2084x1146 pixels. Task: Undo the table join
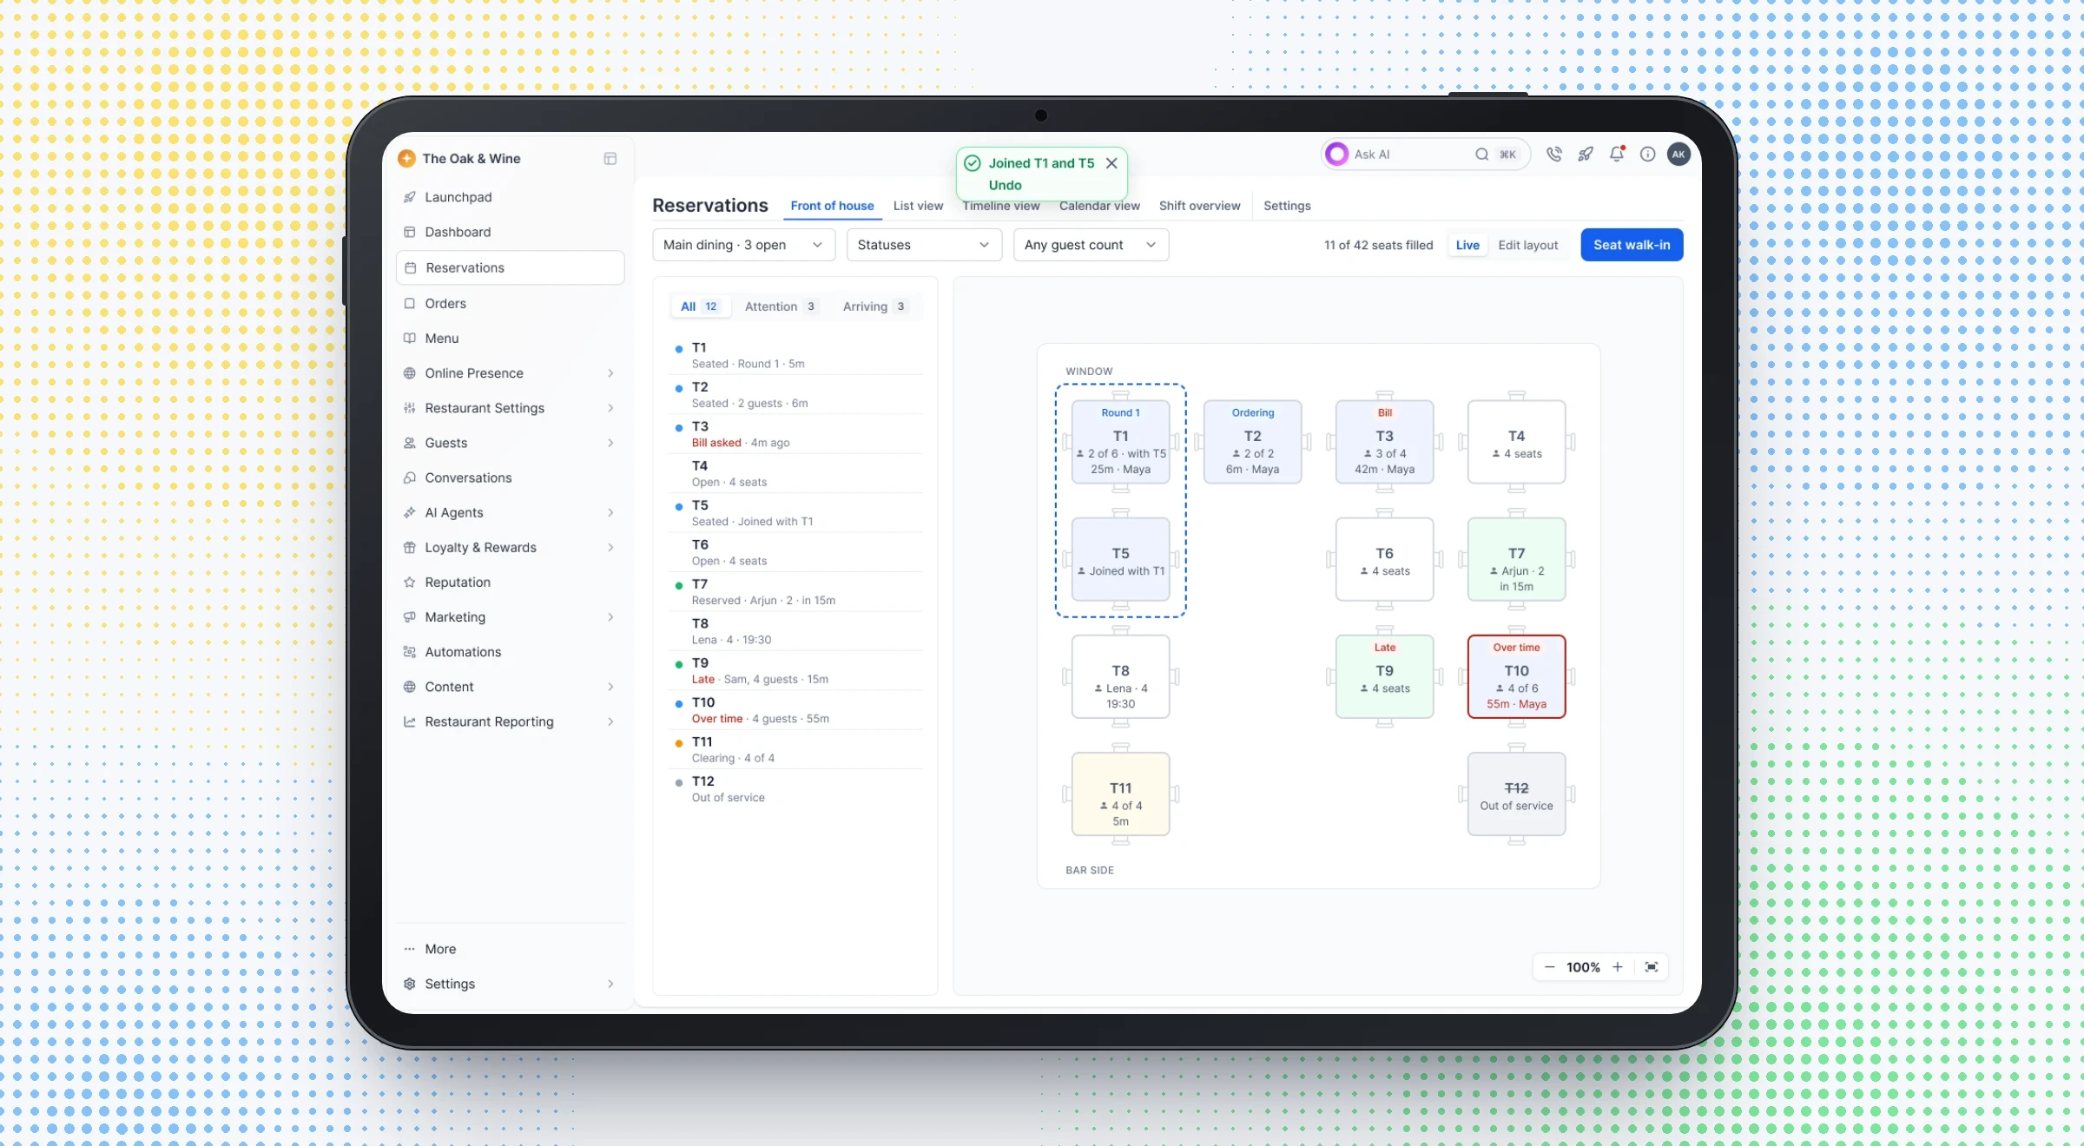click(1005, 185)
